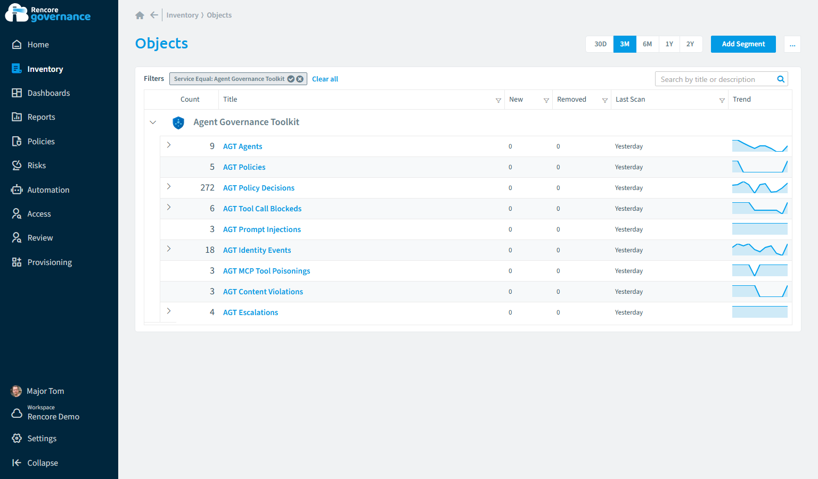Click the Major Tom user avatar
The height and width of the screenshot is (479, 818).
(17, 391)
